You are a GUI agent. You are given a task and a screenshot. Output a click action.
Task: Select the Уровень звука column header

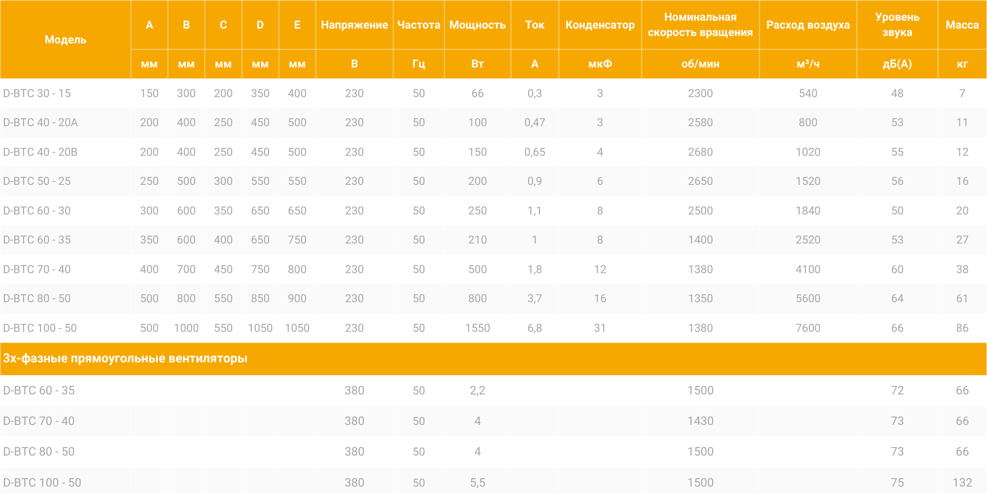pos(897,25)
